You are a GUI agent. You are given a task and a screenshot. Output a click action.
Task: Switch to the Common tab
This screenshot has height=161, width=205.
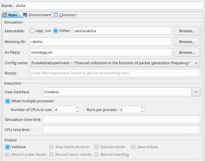pos(65,15)
